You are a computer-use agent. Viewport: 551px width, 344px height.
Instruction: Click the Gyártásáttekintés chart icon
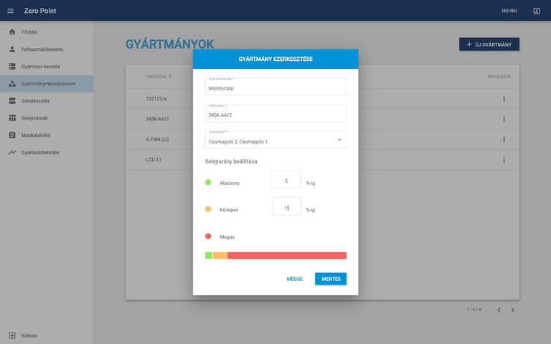[x=12, y=153]
